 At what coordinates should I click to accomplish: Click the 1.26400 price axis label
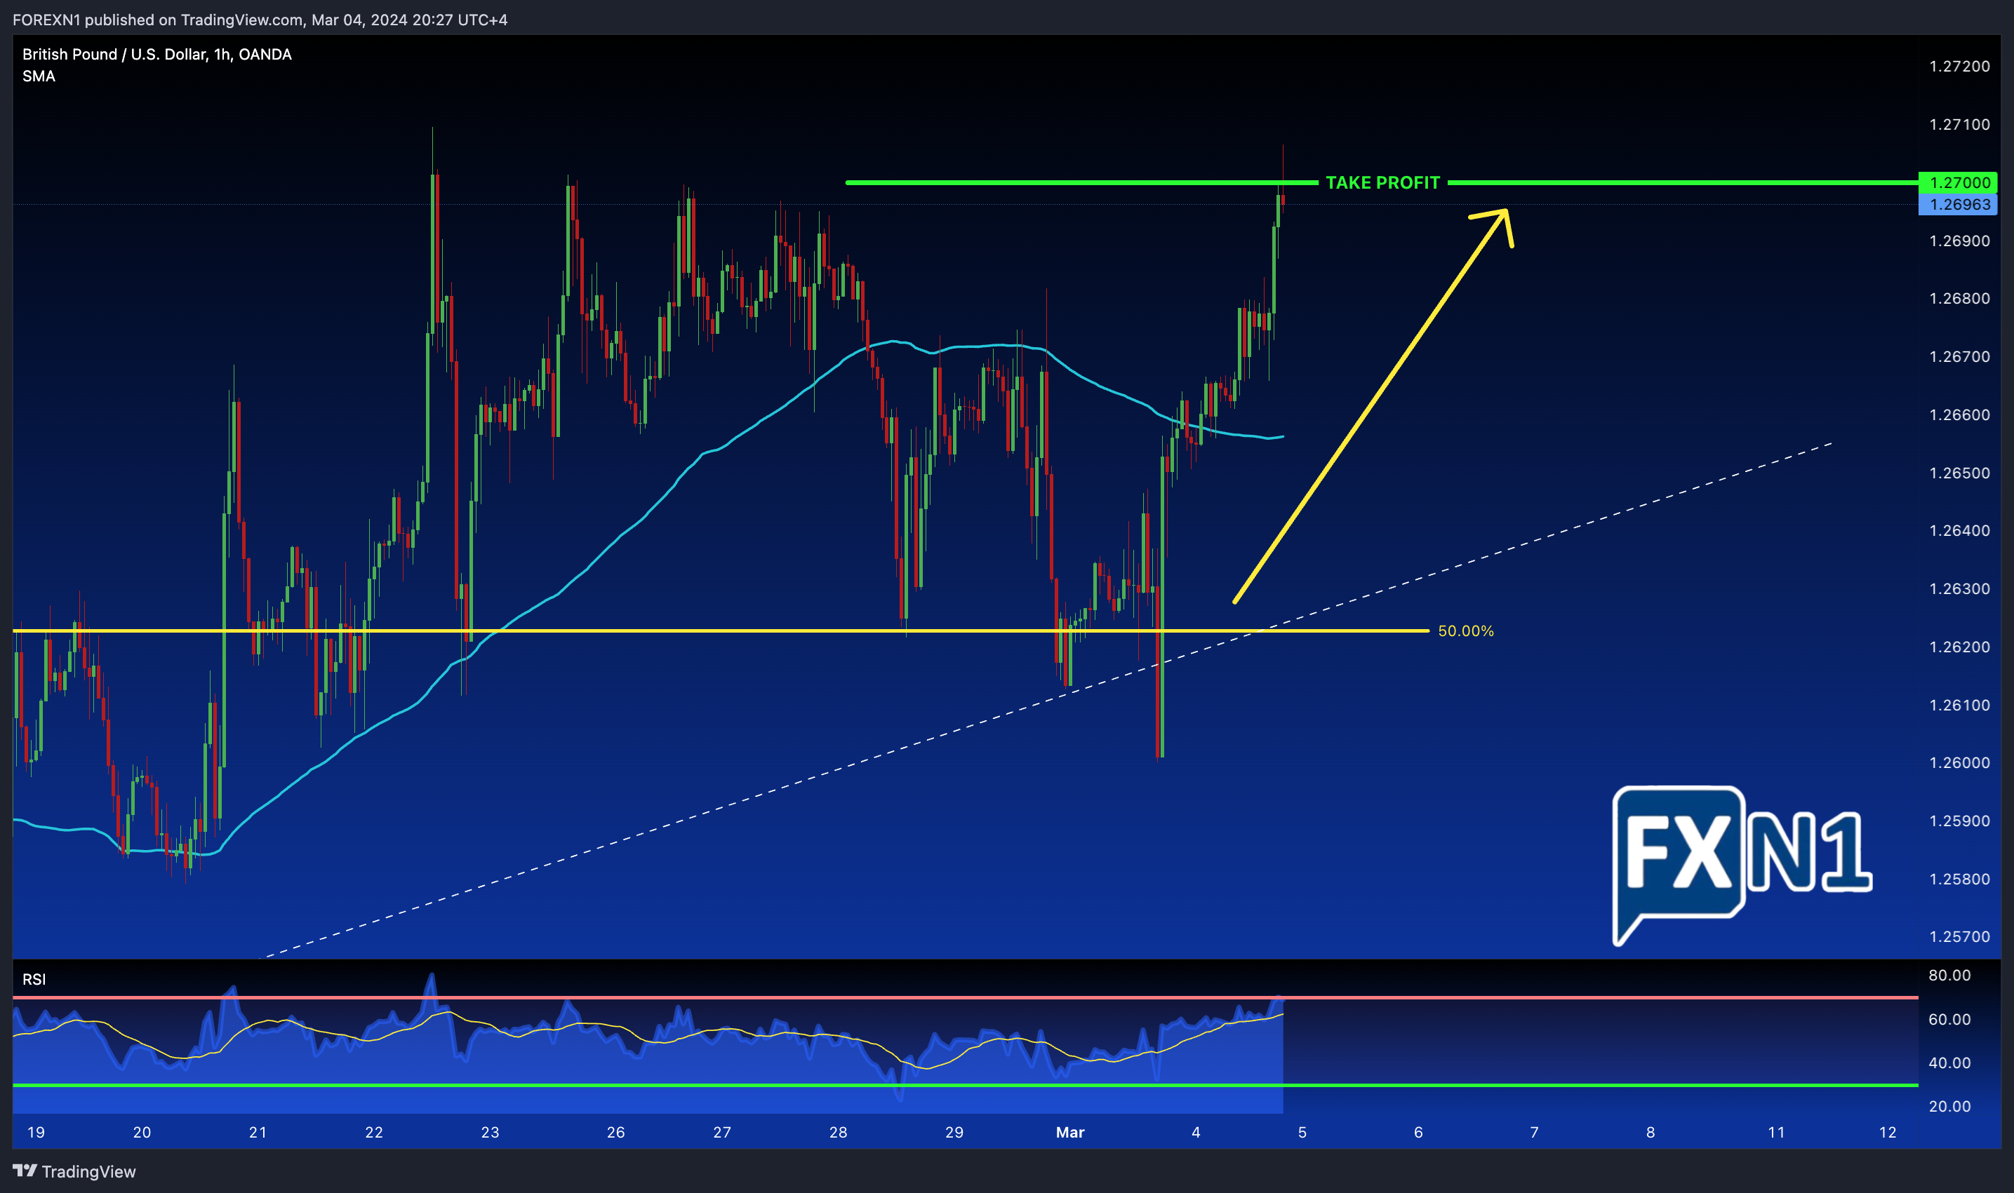1959,531
